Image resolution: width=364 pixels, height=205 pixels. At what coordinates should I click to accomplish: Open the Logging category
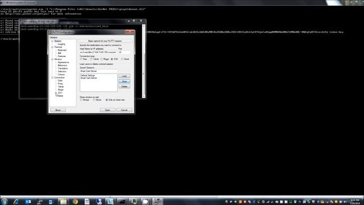[x=61, y=44]
